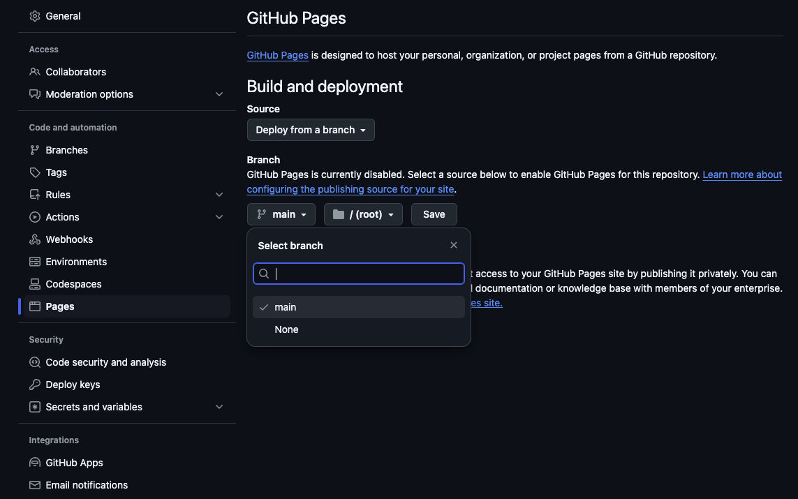Click the partially hidden 'es site.' link

[x=487, y=303]
